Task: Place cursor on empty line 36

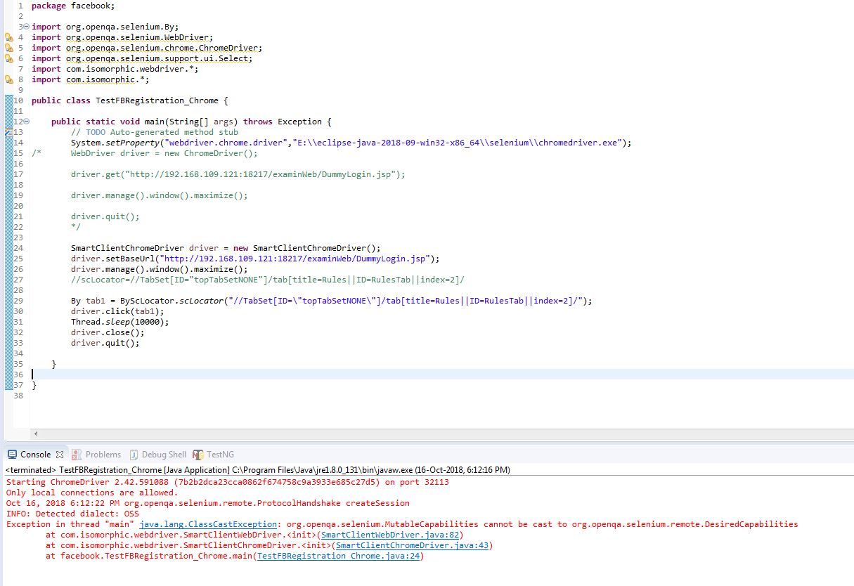Action: (211, 375)
